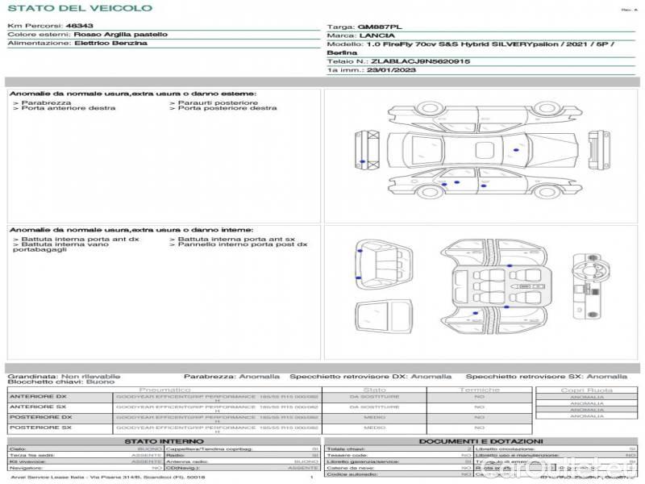Screen dimensions: 645x484
Task: Click the 'Porta anteriore destra' entry
Action: point(64,108)
